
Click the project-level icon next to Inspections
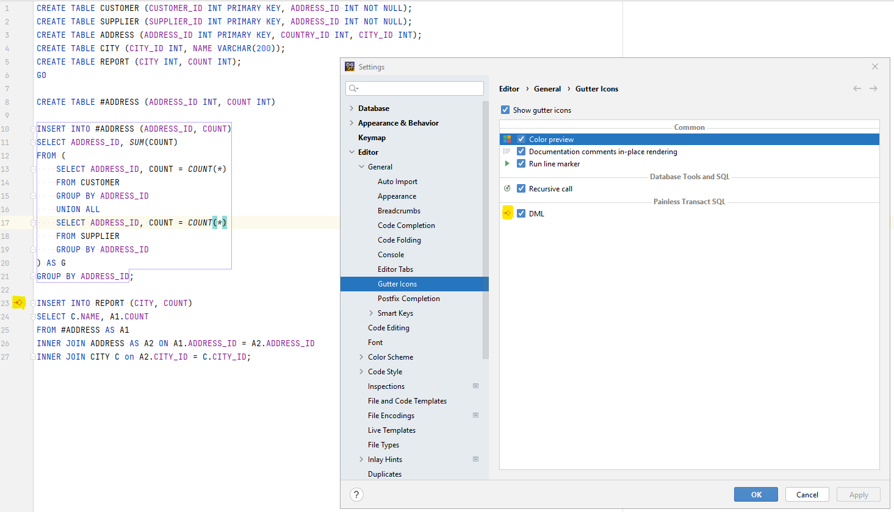476,386
